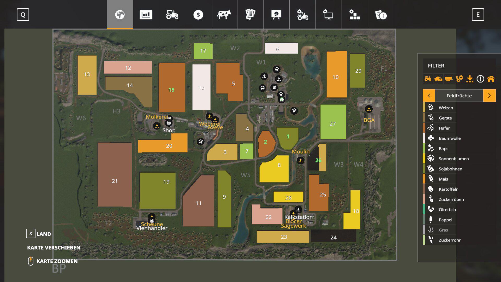Viewport: 501px width, 282px height.
Task: Go to next filter category arrow
Action: click(x=489, y=96)
